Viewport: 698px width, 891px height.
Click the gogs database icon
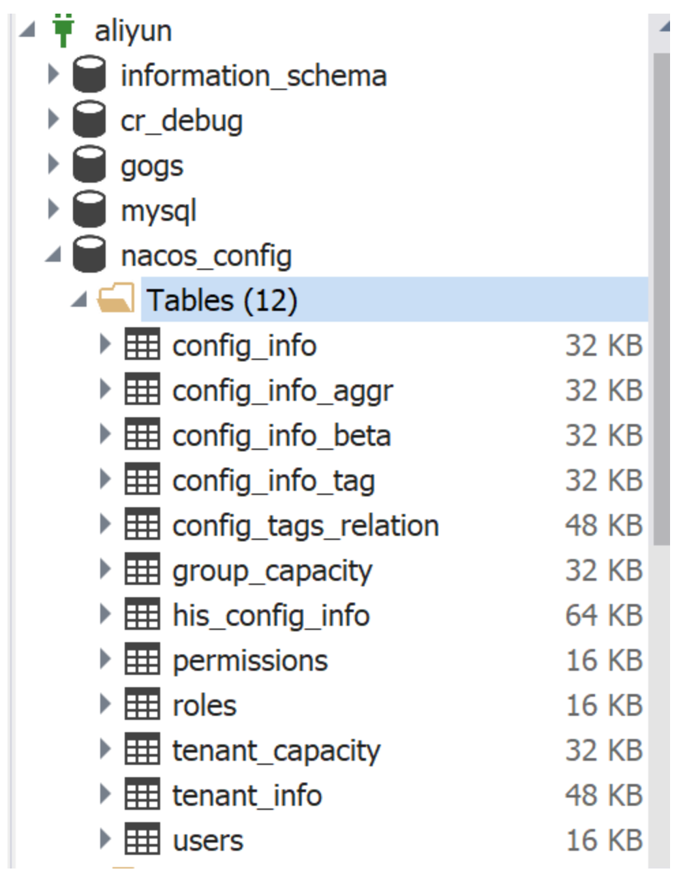pyautogui.click(x=89, y=164)
